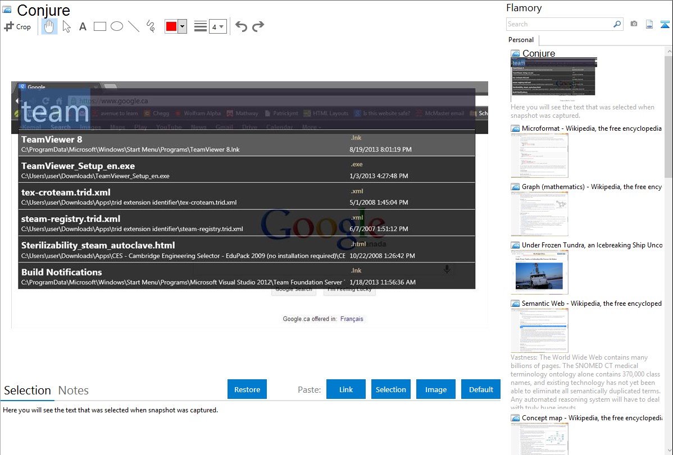Undo the last annotation

[x=241, y=26]
